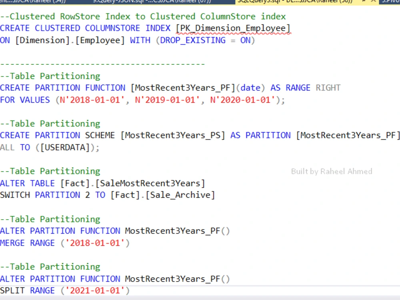The width and height of the screenshot is (400, 300).
Task: Click the [Fact].[Sale_Archive] table name
Action: tap(163, 196)
